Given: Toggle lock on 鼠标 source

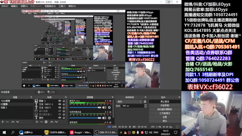Looking at the screenshot, I should coord(64,118).
